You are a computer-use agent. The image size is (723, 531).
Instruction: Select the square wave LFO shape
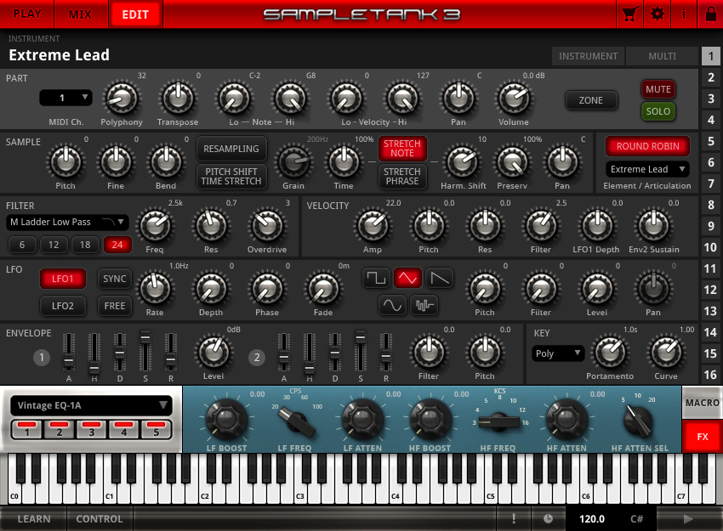click(376, 278)
